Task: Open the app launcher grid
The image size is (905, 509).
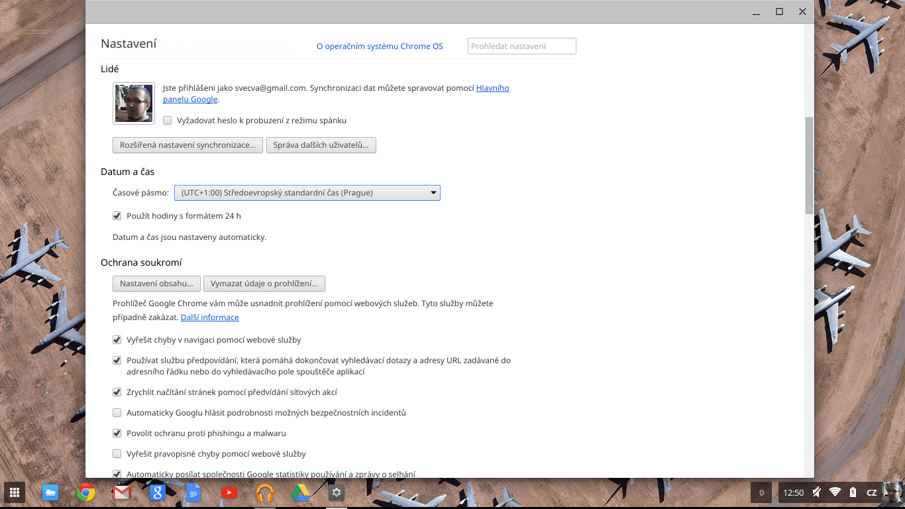Action: [15, 492]
